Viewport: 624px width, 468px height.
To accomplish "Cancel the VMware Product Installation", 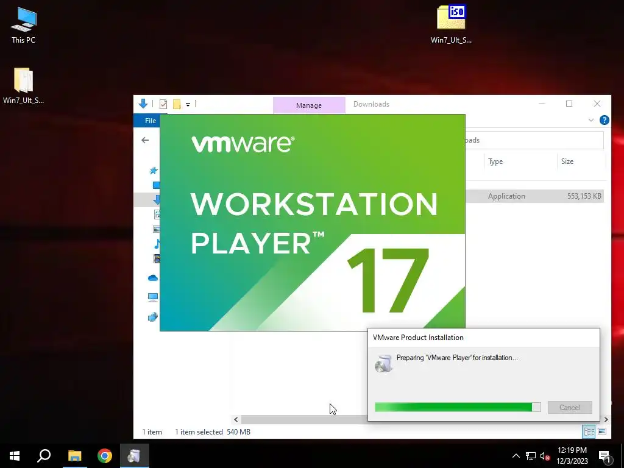I will point(570,408).
